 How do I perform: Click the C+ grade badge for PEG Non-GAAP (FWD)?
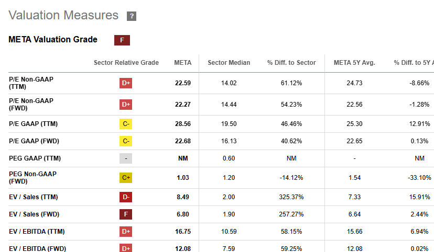pyautogui.click(x=126, y=178)
